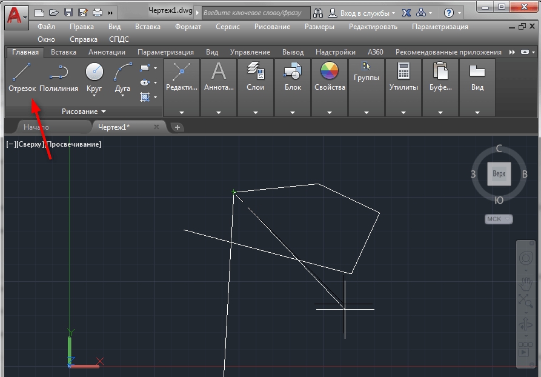Screen dimensions: 541x377
Task: Switch to the Аннотации ribbon tab
Action: point(107,52)
